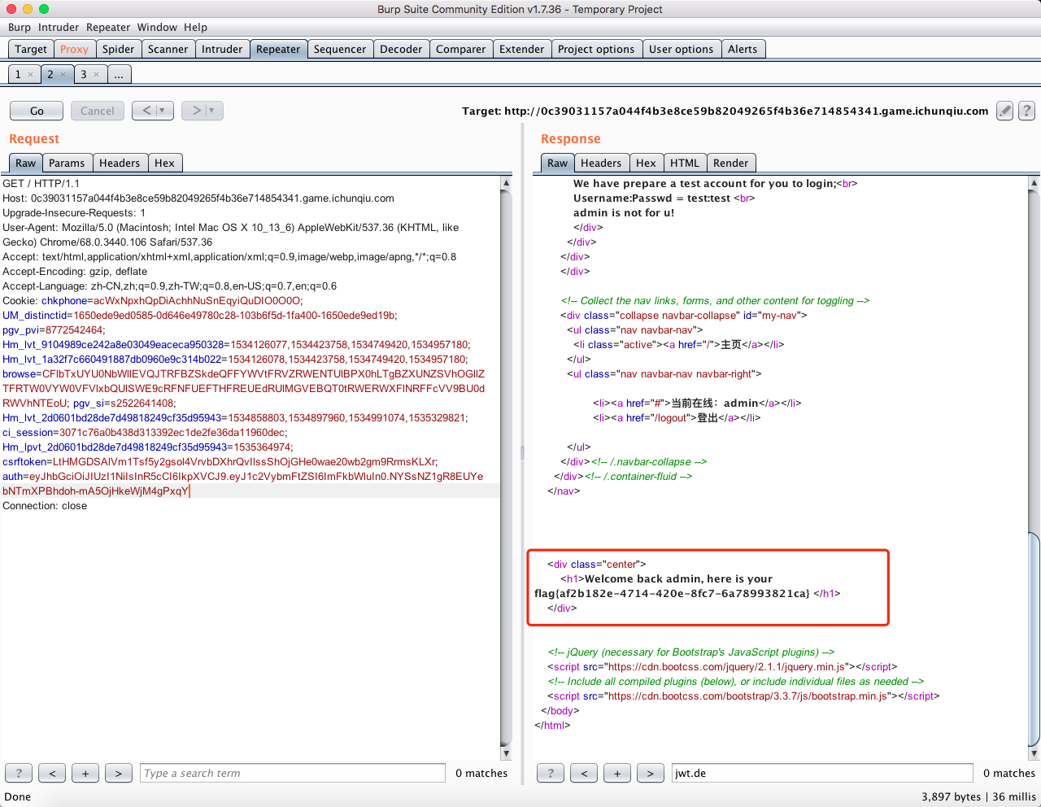Switch to the Target tab
This screenshot has width=1041, height=807.
click(31, 49)
